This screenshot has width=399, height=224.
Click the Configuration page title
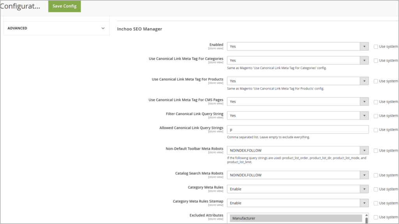coord(20,6)
